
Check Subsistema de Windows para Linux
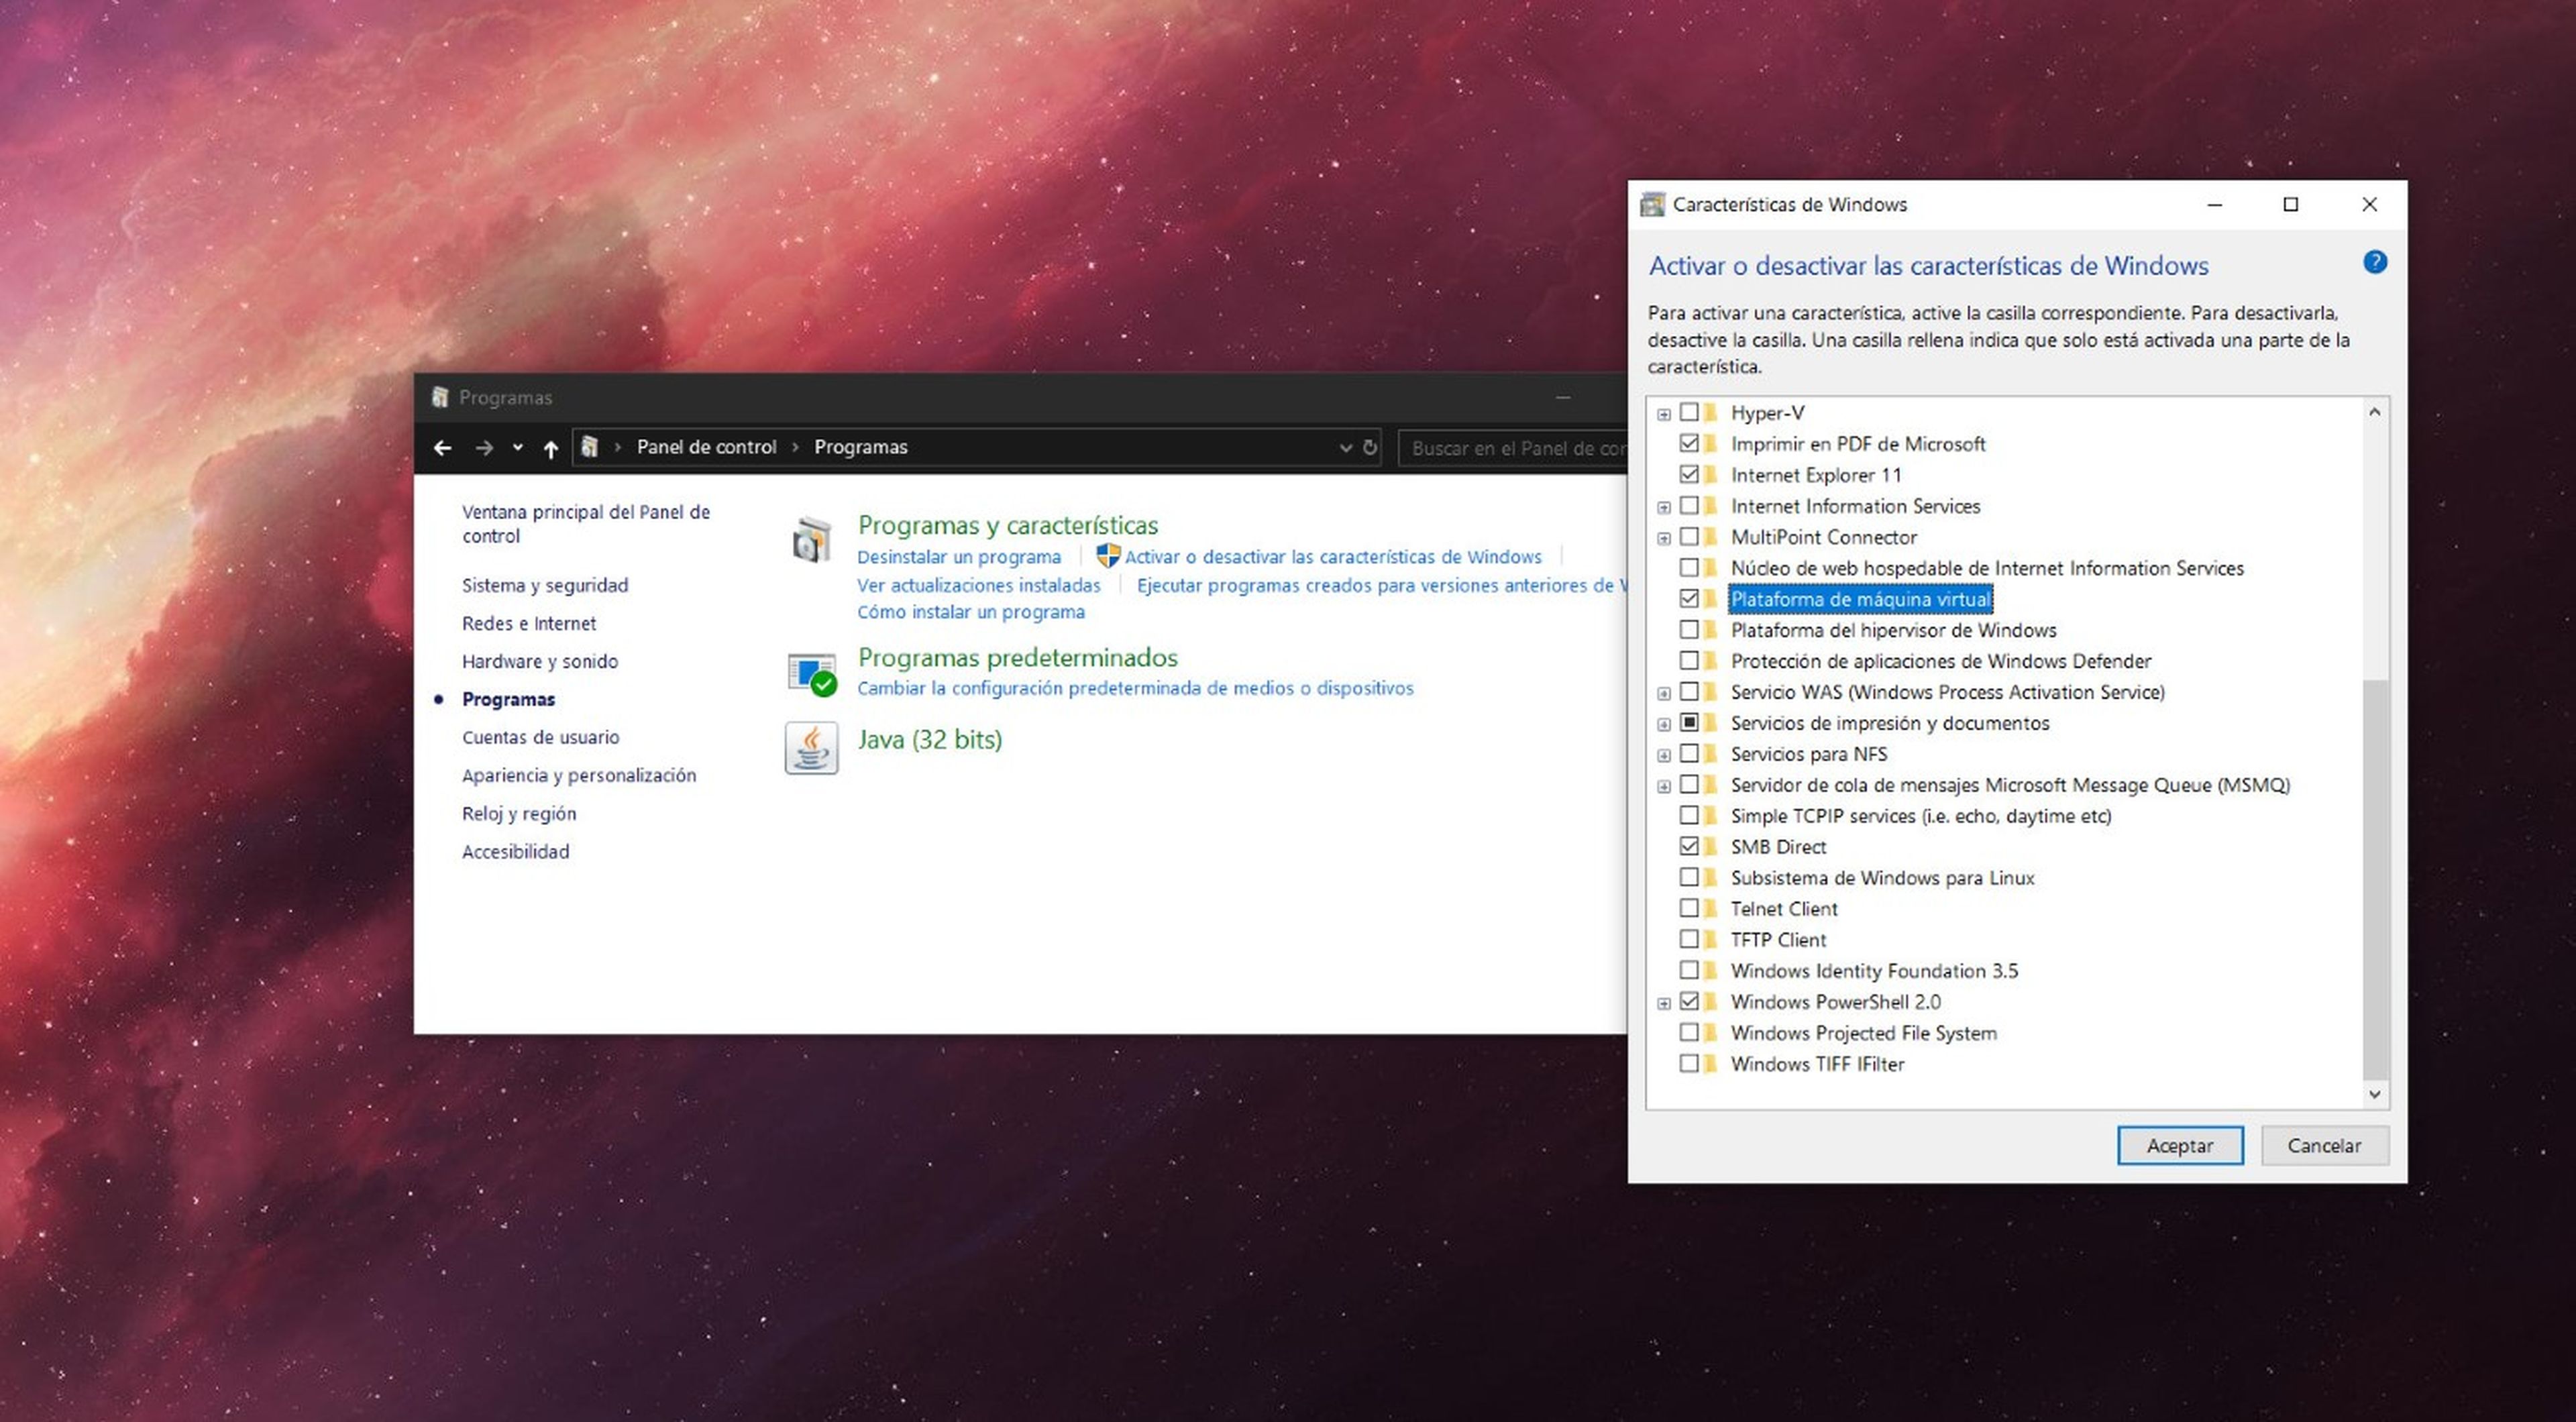(x=1689, y=877)
